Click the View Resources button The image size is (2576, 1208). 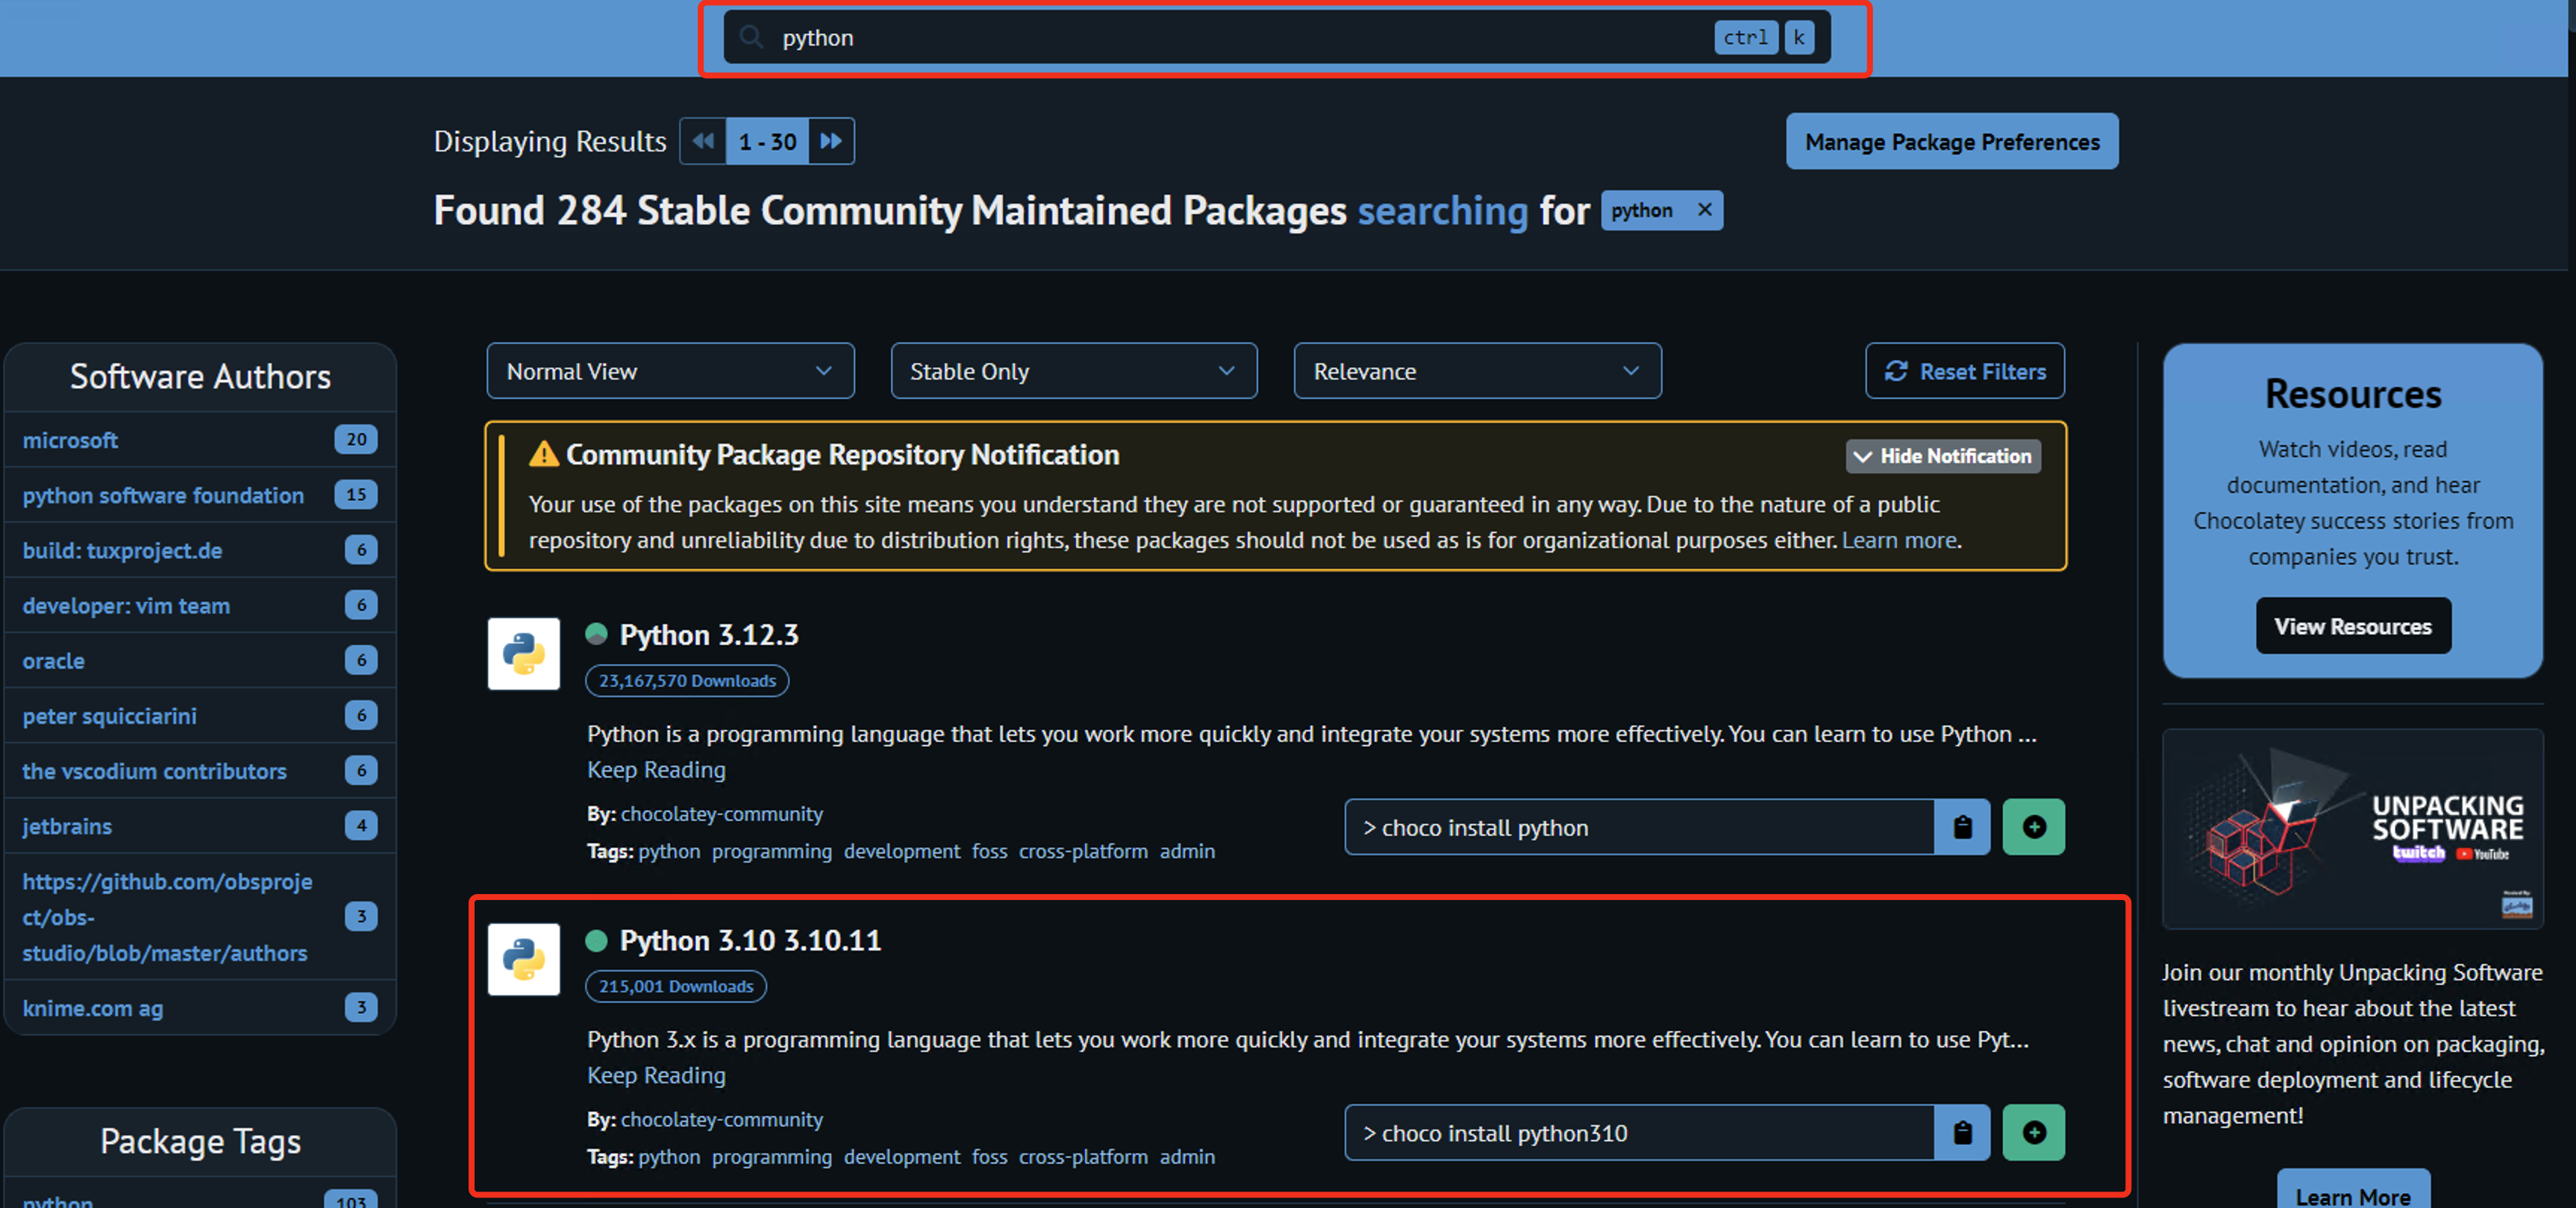[2352, 626]
